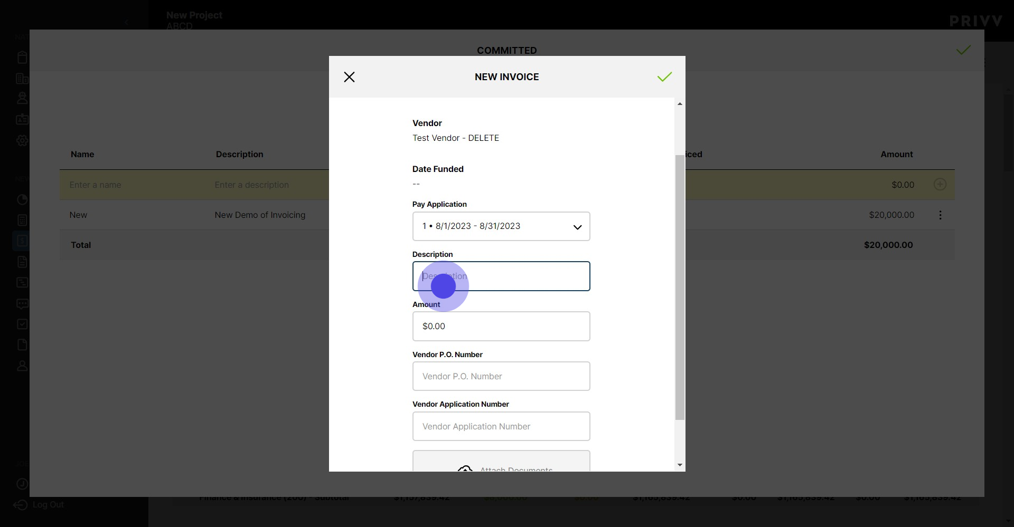Click Log Out in the sidebar
1014x527 pixels.
tap(39, 505)
